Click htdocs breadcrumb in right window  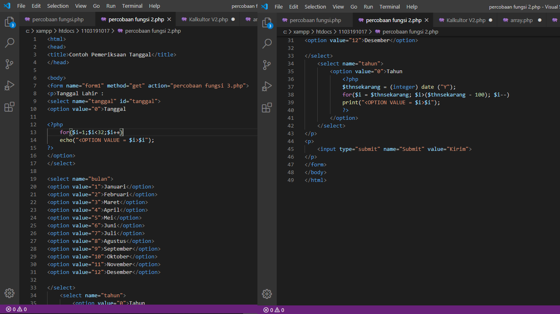click(324, 31)
